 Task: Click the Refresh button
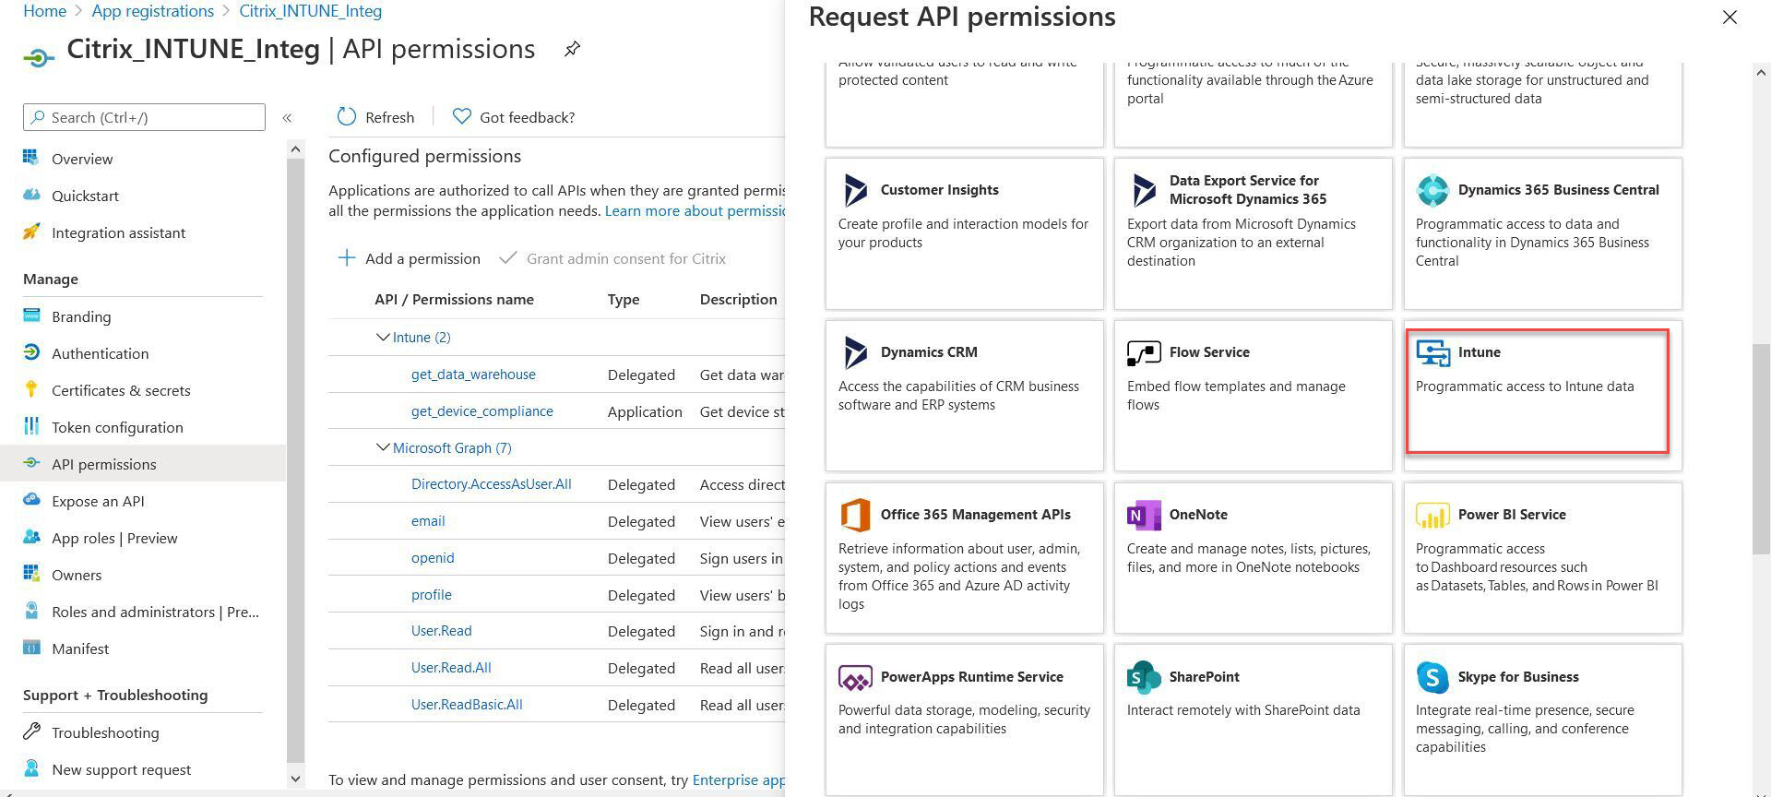point(375,117)
